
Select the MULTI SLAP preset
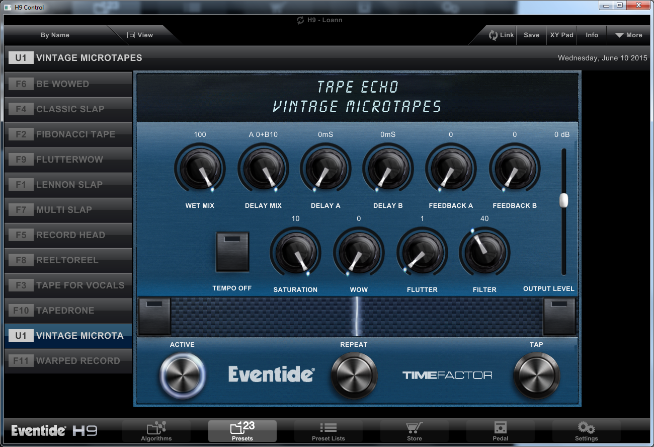coord(68,210)
